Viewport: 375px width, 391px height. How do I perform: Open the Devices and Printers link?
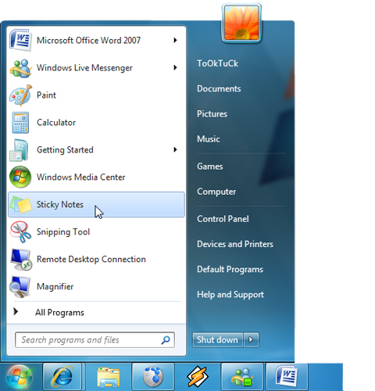click(x=235, y=244)
